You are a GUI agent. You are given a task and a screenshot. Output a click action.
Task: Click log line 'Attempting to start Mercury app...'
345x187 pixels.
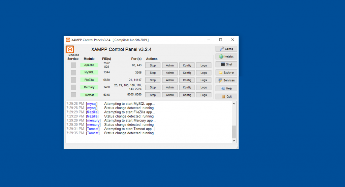(130, 120)
